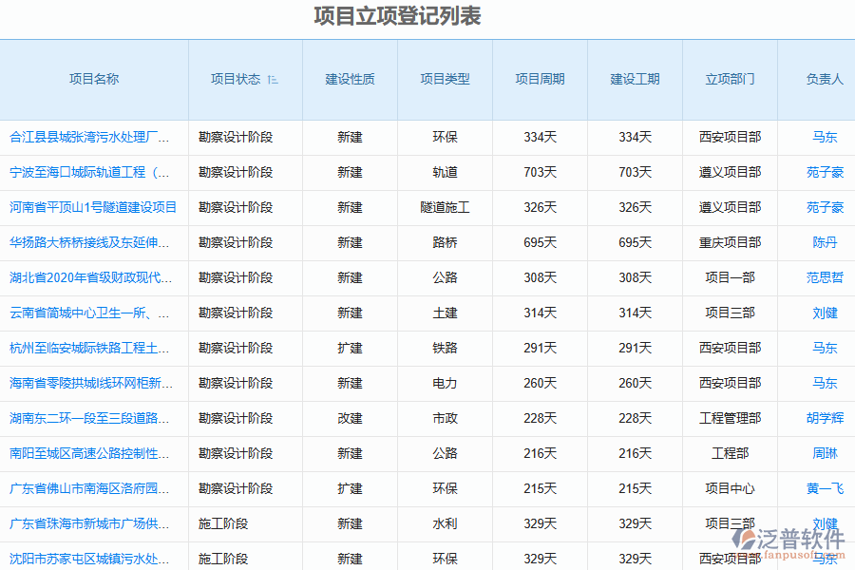Image resolution: width=855 pixels, height=570 pixels.
Task: Open project 华扬路大桥接线及东延伸
Action: point(90,242)
